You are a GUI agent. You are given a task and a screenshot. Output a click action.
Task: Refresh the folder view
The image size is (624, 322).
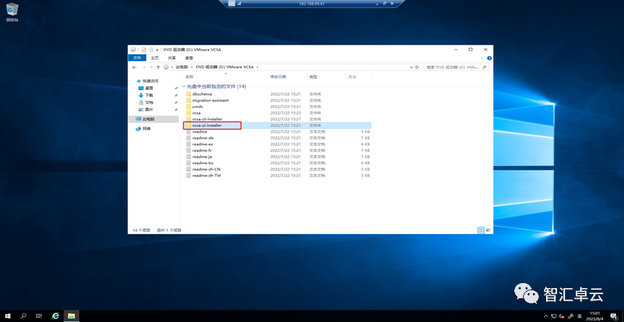point(417,67)
